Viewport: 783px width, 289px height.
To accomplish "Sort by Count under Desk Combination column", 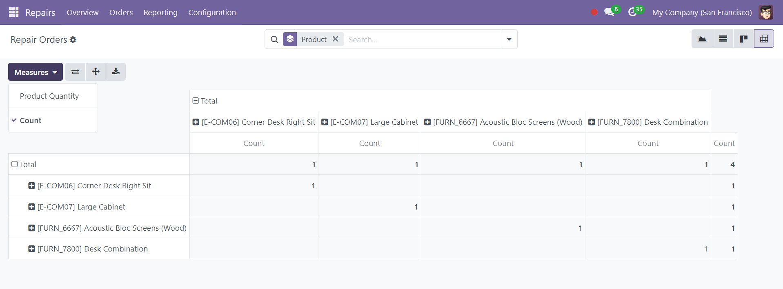I will 648,143.
